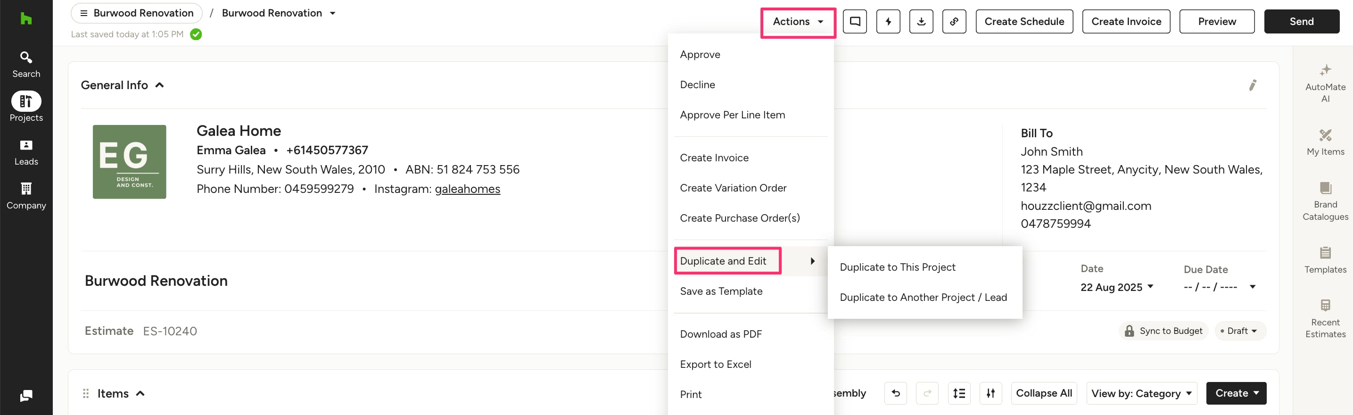The height and width of the screenshot is (415, 1353).
Task: Click the lightning bolt quick actions icon
Action: click(888, 22)
